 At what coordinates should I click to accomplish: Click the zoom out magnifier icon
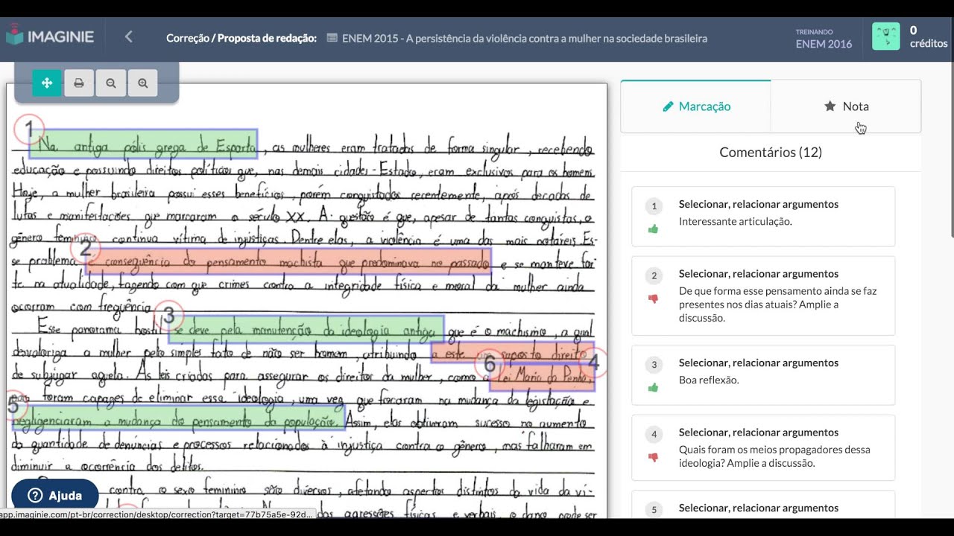coord(111,83)
